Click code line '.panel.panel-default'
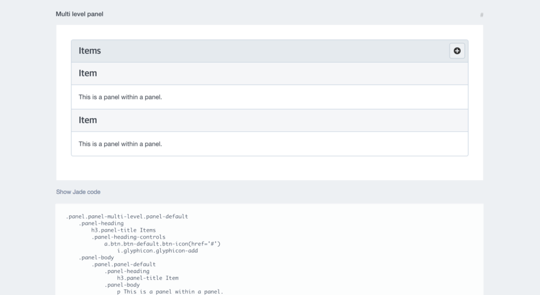This screenshot has height=295, width=540. pyautogui.click(x=124, y=264)
